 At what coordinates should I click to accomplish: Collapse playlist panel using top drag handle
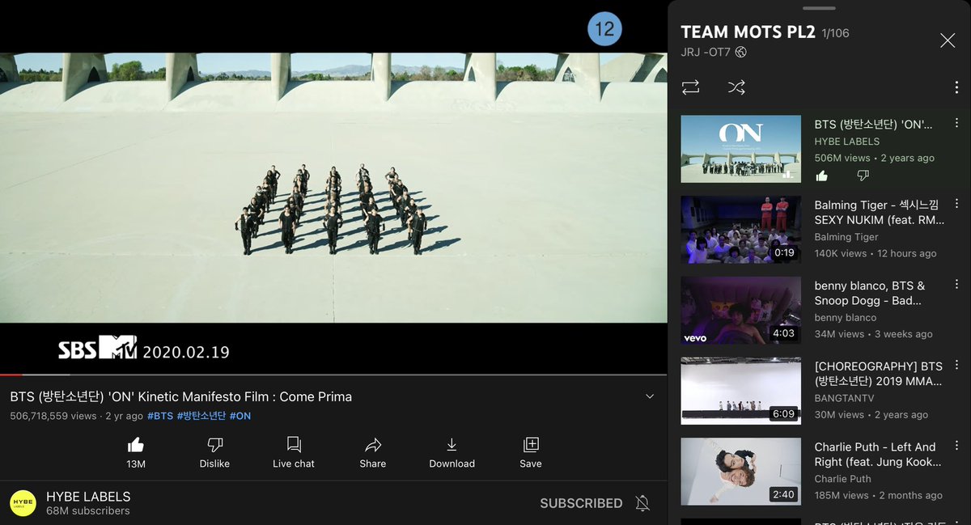click(819, 8)
